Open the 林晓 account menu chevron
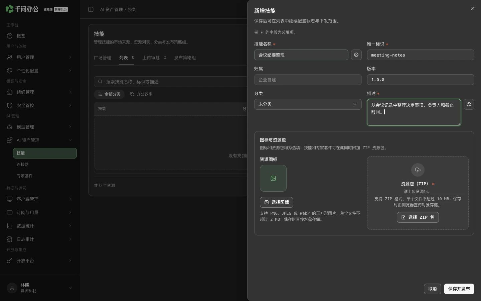Image resolution: width=481 pixels, height=301 pixels. coord(71,288)
